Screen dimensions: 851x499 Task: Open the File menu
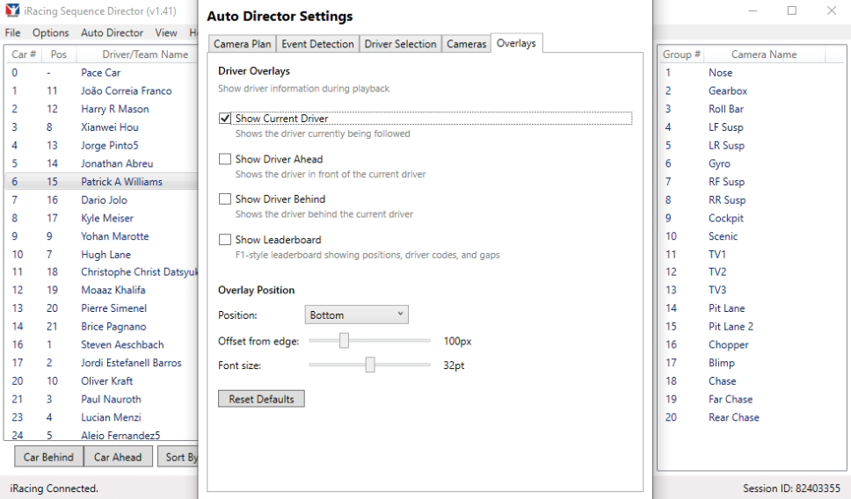(12, 33)
